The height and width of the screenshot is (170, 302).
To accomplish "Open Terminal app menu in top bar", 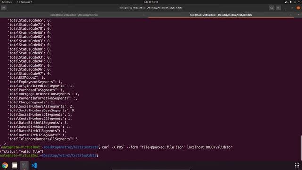I will coord(25,2).
